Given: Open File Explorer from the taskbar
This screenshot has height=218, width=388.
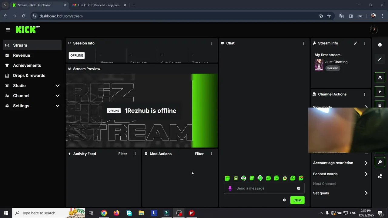Looking at the screenshot, I should pos(141,213).
